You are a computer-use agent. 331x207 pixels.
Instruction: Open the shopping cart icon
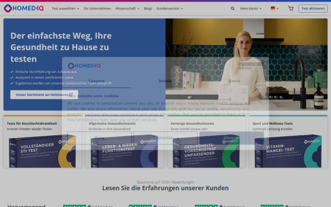(x=291, y=8)
